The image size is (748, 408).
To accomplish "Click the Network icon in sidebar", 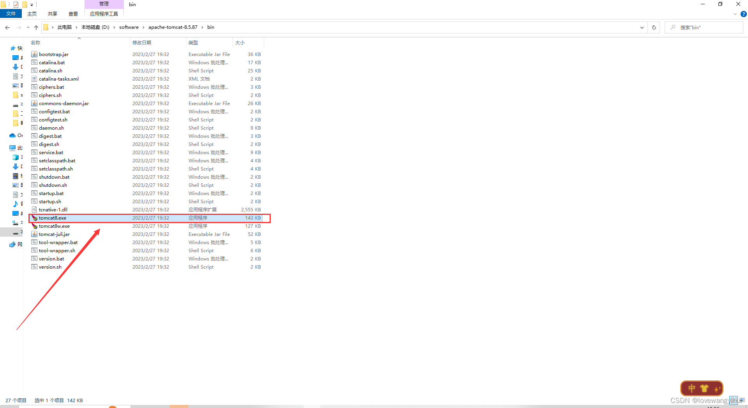I will pyautogui.click(x=12, y=244).
